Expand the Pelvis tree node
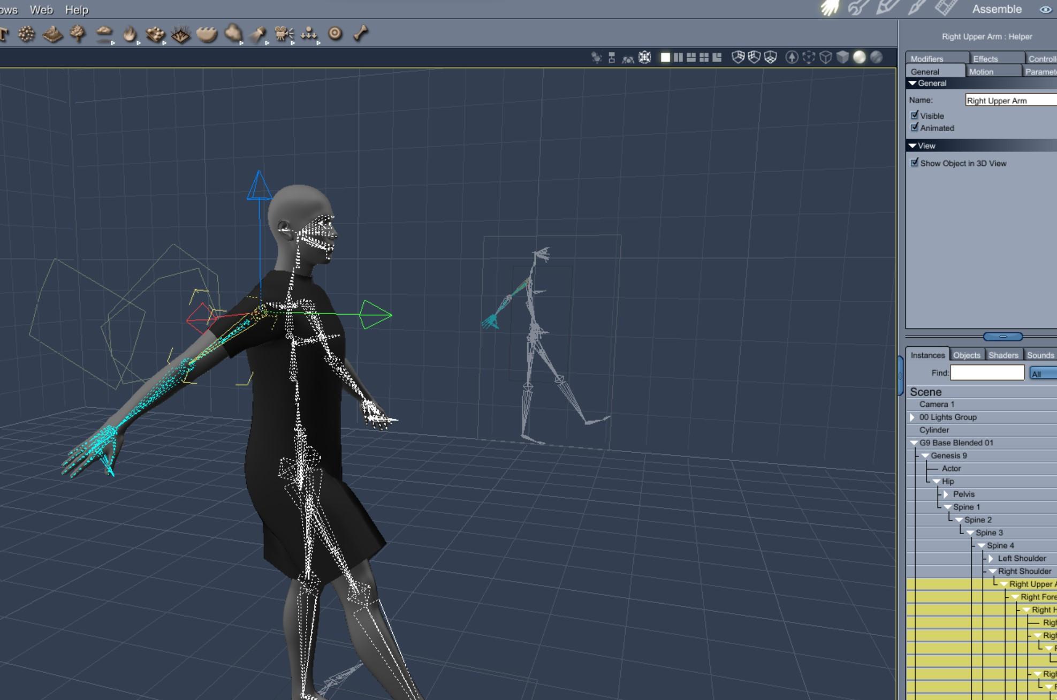 point(946,494)
